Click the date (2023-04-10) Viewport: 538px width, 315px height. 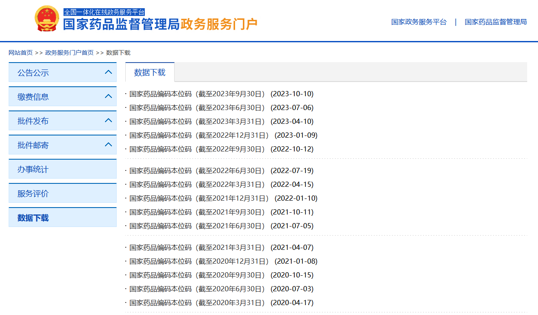pyautogui.click(x=292, y=121)
